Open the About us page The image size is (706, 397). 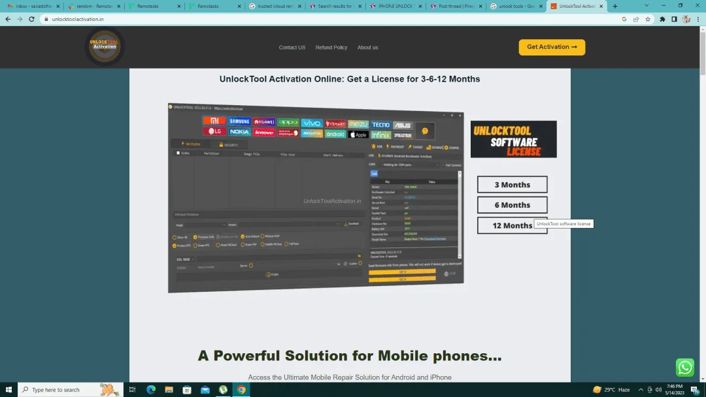368,47
